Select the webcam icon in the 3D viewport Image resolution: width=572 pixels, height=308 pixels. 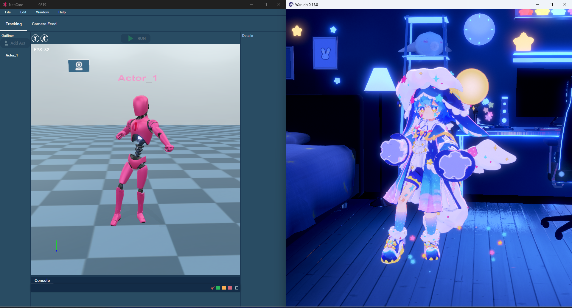(x=79, y=66)
